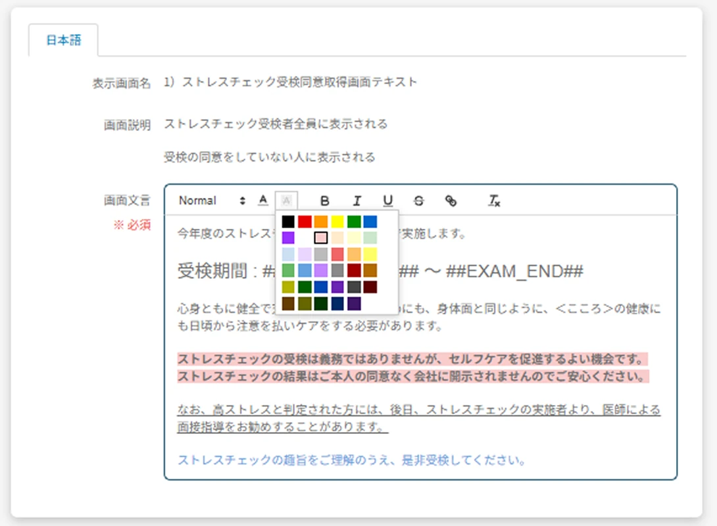Place cursor in pink highlighted line about セルフケア

click(412, 359)
